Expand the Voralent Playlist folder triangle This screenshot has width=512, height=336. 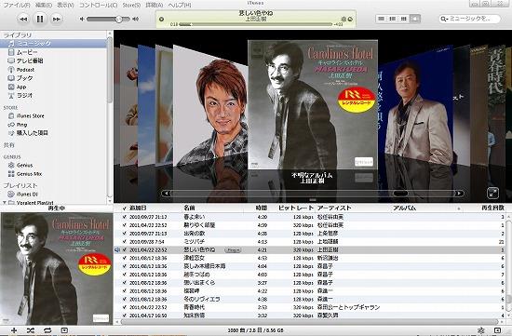point(5,203)
